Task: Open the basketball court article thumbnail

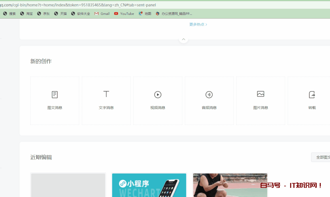Action: 230,185
